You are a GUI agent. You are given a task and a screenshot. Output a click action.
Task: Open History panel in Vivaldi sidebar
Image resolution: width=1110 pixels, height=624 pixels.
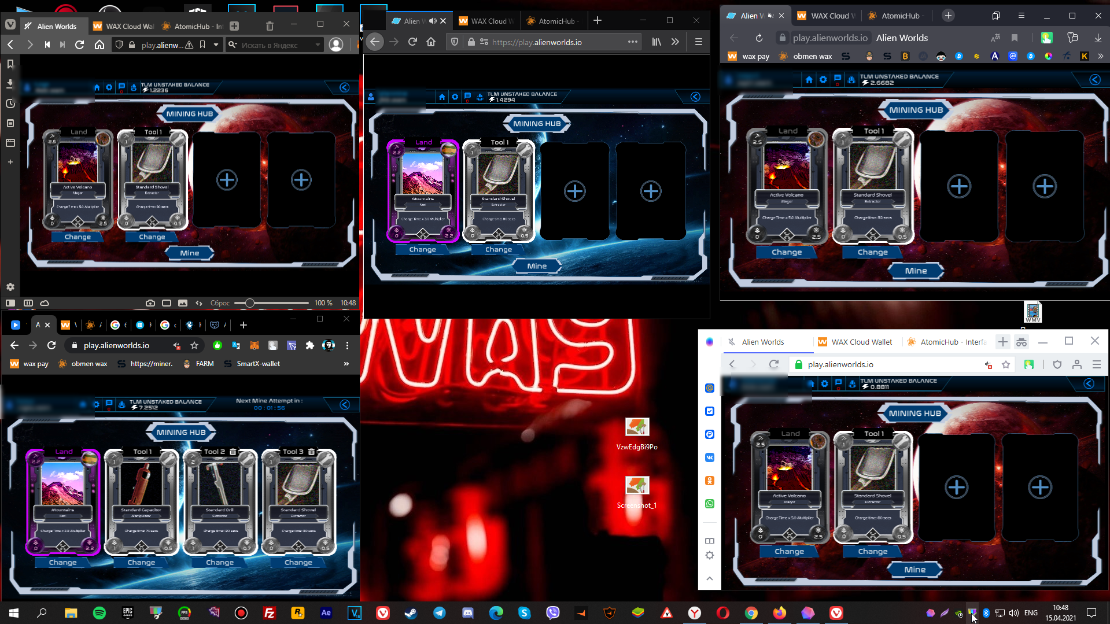pyautogui.click(x=10, y=104)
